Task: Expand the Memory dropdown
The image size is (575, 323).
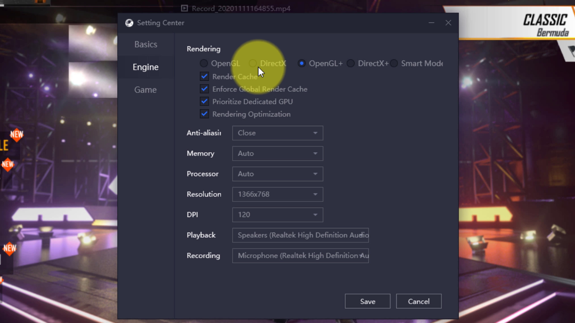Action: pos(277,154)
